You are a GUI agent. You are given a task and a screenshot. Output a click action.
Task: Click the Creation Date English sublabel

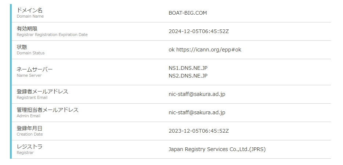click(30, 134)
